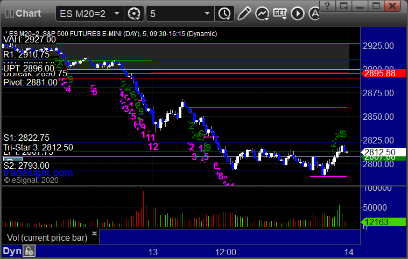This screenshot has height=259, width=408.
Task: Expand the interval 5 dropdown arrow
Action: coord(207,13)
